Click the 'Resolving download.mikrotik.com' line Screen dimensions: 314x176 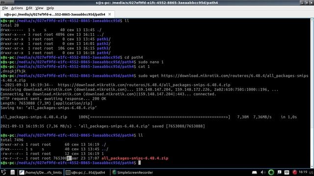139,89
